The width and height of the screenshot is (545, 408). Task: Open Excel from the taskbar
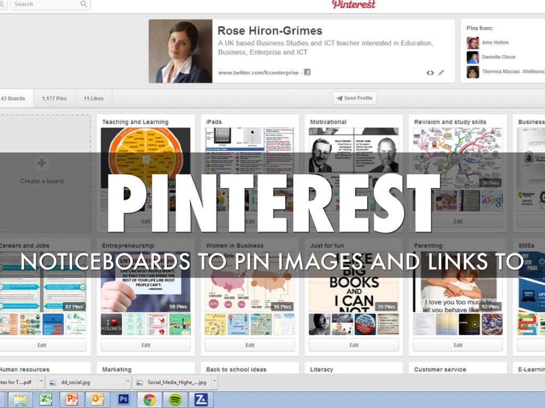point(46,399)
